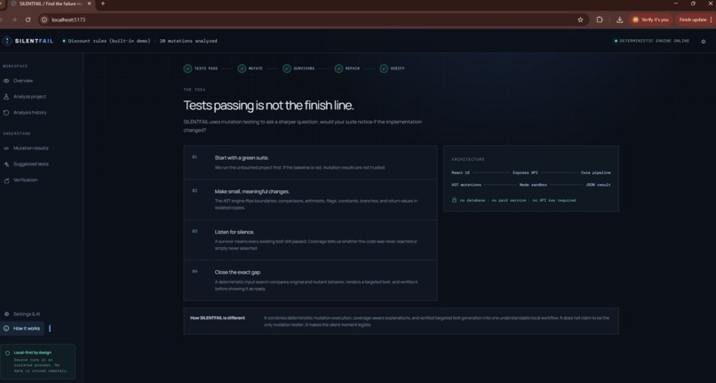Click 'Listen for silence.' step
Screen dimensions: 716x383
[x=310, y=240]
